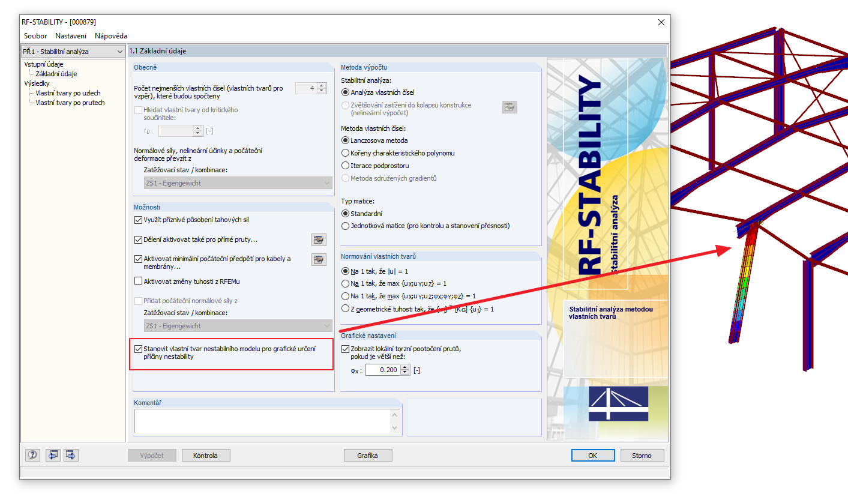Choose Iterace podprostoru method
The height and width of the screenshot is (494, 848).
pyautogui.click(x=345, y=166)
